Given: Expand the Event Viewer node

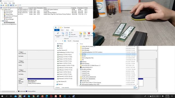Looking at the screenshot, I should 3,13.
